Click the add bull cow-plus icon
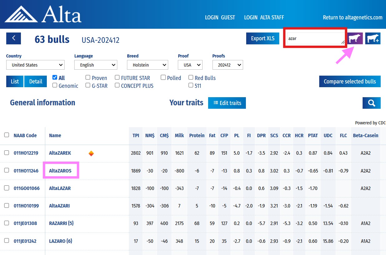 tap(373, 38)
